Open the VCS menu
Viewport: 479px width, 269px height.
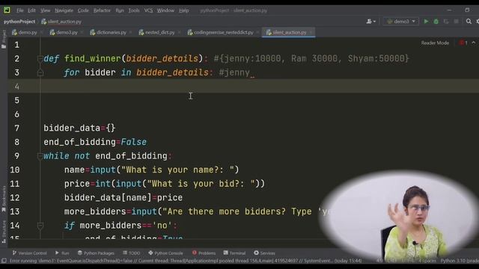tap(148, 10)
